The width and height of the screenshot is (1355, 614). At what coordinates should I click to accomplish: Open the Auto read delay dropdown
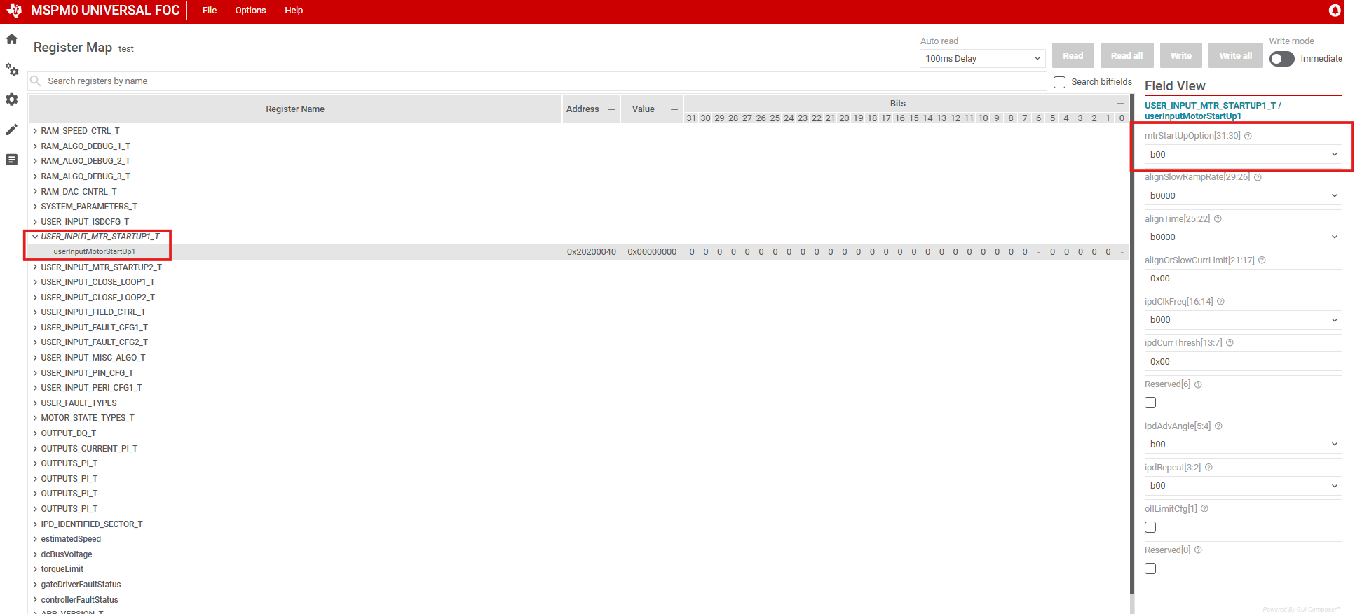point(982,59)
